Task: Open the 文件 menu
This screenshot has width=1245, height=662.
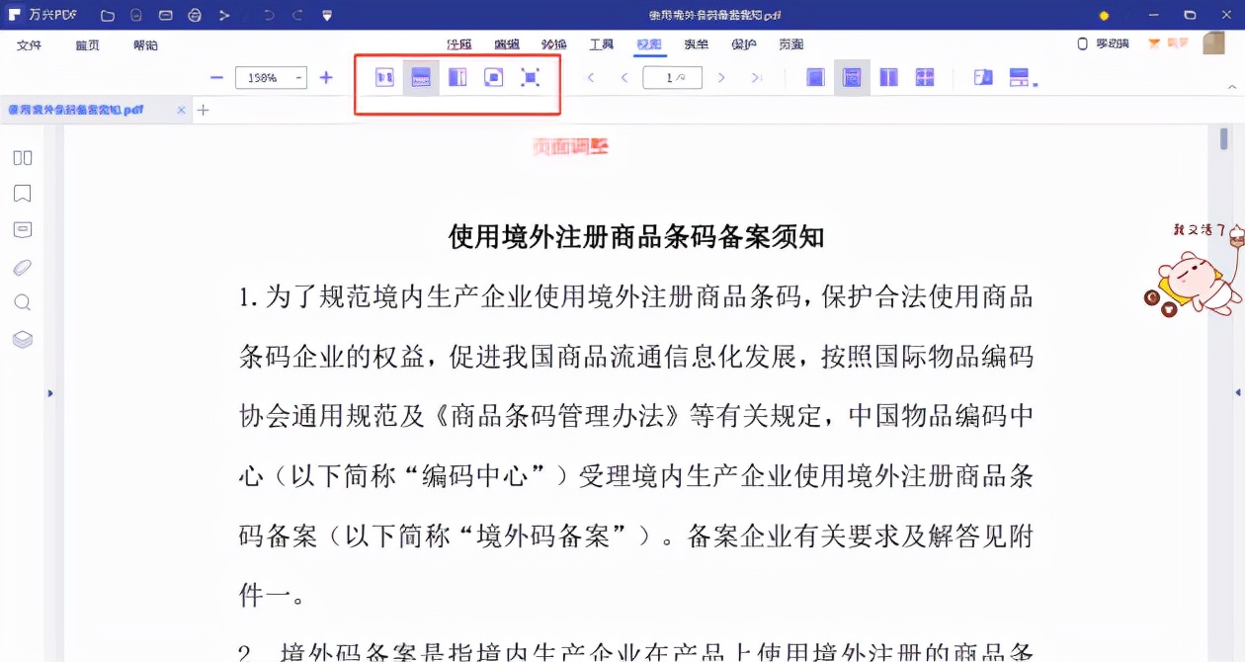Action: (x=28, y=44)
